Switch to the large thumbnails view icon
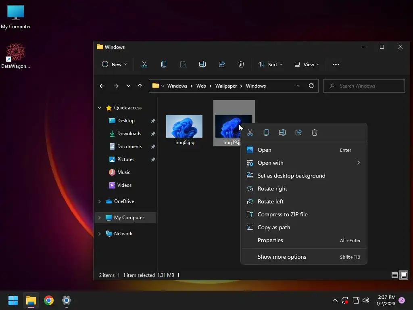The height and width of the screenshot is (310, 413). pyautogui.click(x=404, y=275)
